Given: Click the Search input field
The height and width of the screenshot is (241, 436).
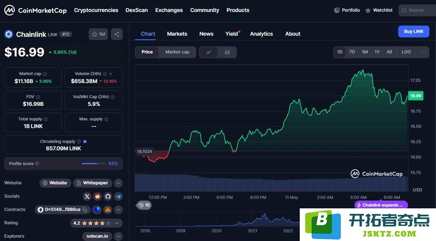Looking at the screenshot, I should (x=417, y=10).
